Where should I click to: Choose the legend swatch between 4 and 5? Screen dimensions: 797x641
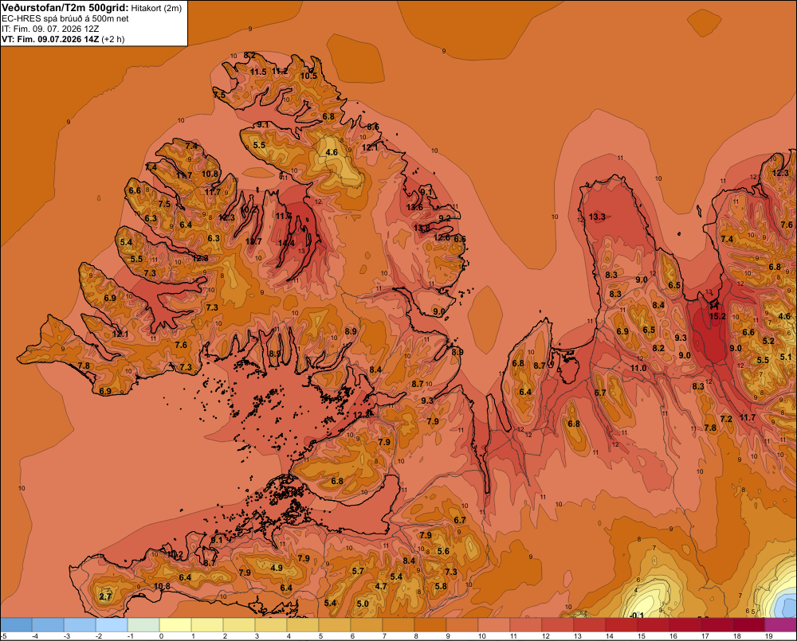(303, 624)
